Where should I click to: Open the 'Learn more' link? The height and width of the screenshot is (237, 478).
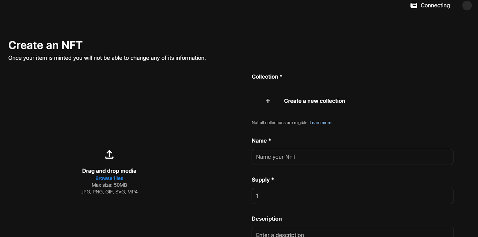320,123
